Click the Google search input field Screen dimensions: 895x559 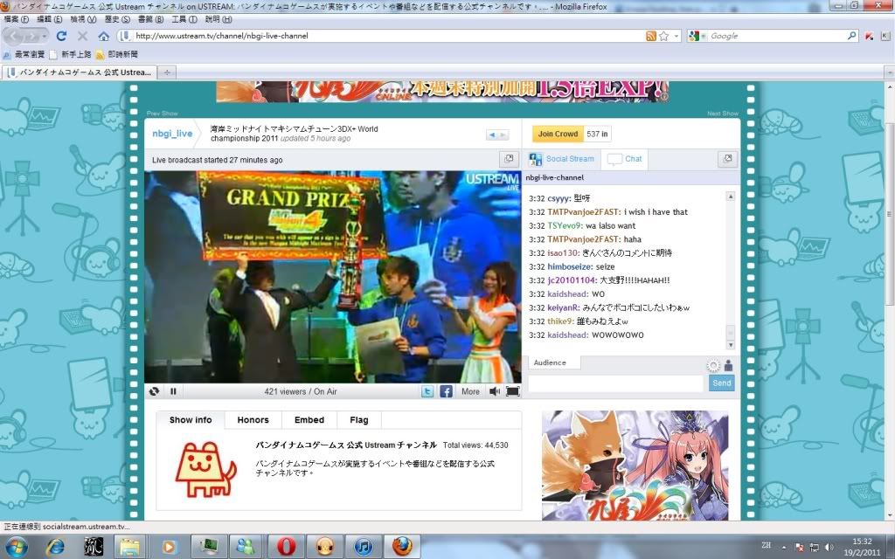coord(777,36)
